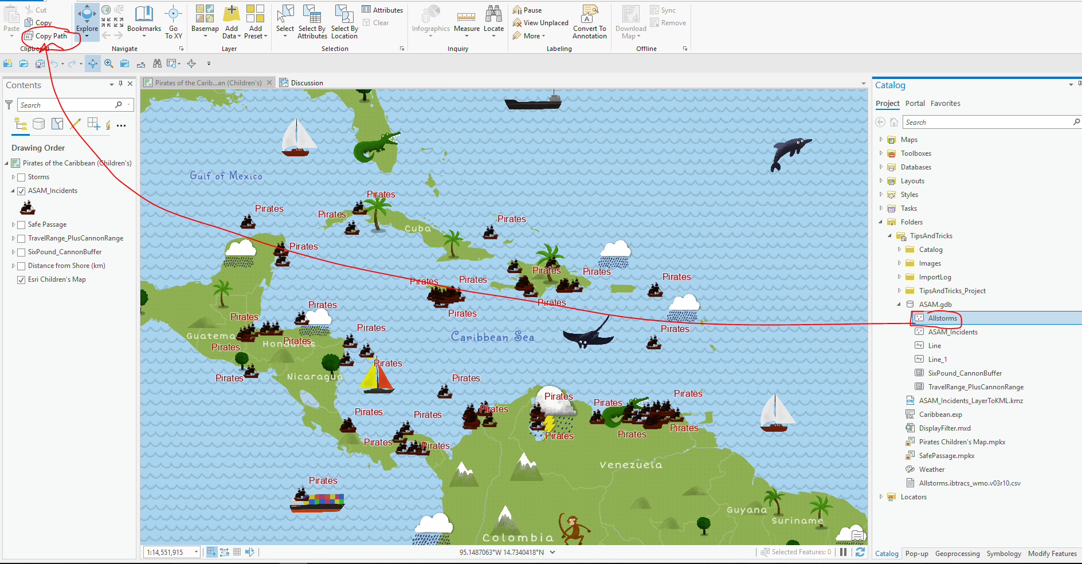This screenshot has width=1082, height=564.
Task: Open Add Preset layer options
Action: (x=256, y=22)
